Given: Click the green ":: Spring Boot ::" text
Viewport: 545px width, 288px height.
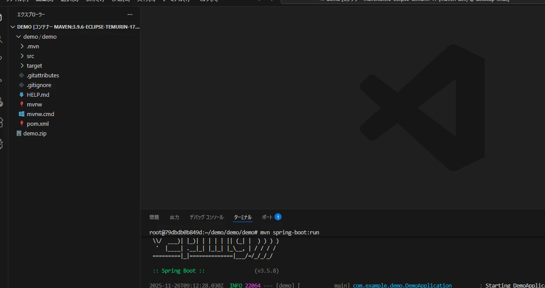Looking at the screenshot, I should [178, 271].
